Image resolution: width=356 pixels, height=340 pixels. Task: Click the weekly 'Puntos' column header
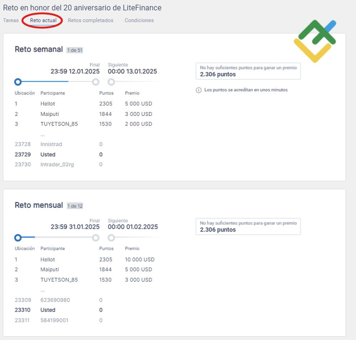click(x=106, y=93)
